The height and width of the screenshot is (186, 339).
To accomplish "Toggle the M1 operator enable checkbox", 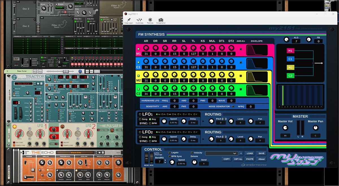I will tap(138, 49).
